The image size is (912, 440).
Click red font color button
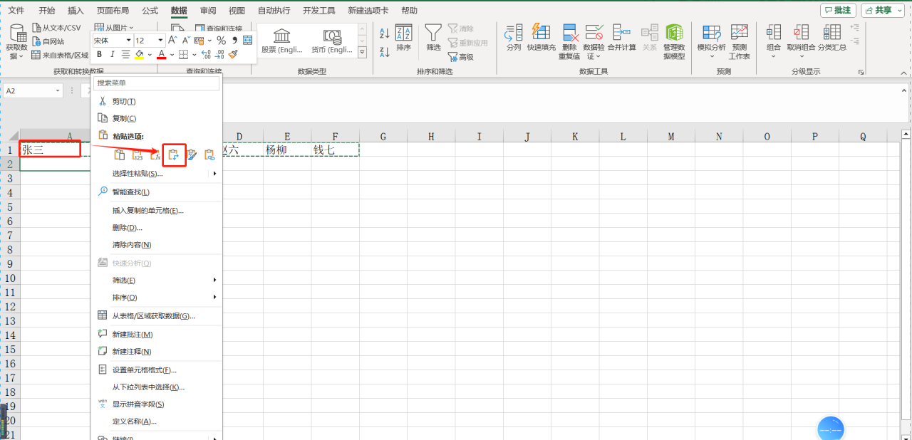click(x=162, y=54)
